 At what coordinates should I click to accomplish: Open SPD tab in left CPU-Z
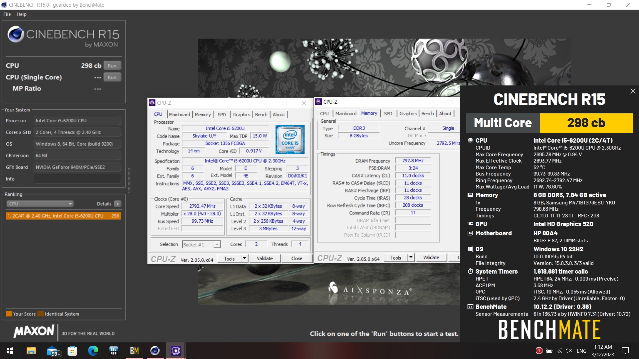click(222, 114)
